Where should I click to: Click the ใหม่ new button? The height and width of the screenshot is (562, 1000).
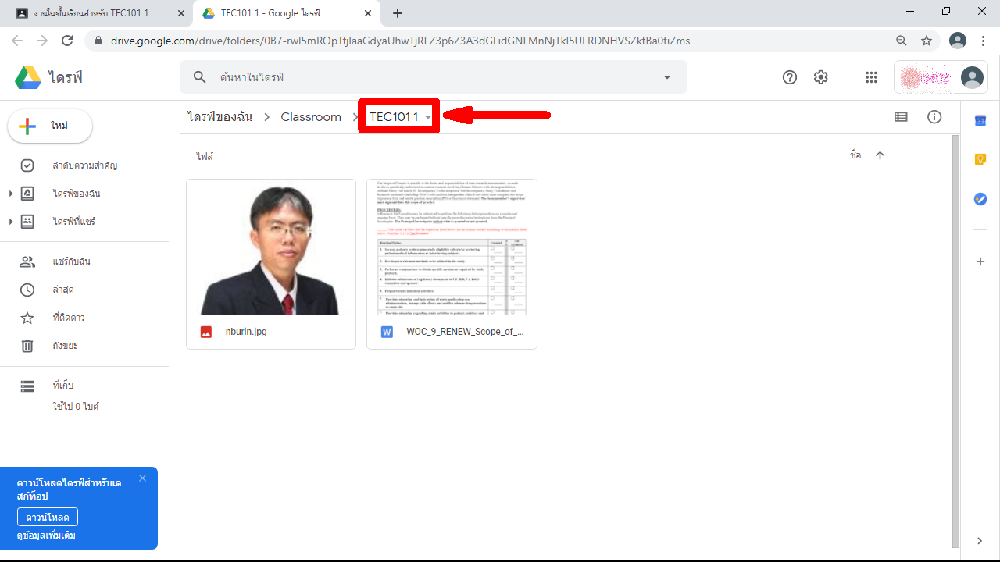(50, 126)
